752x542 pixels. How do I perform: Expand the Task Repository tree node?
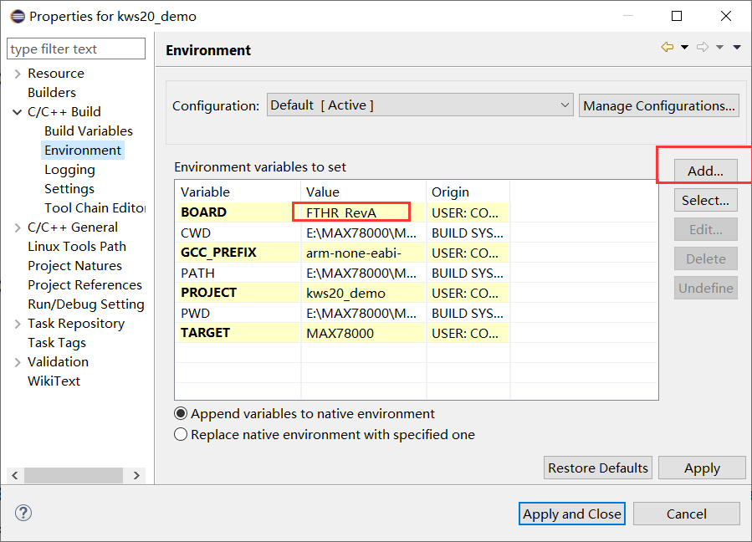tap(18, 324)
